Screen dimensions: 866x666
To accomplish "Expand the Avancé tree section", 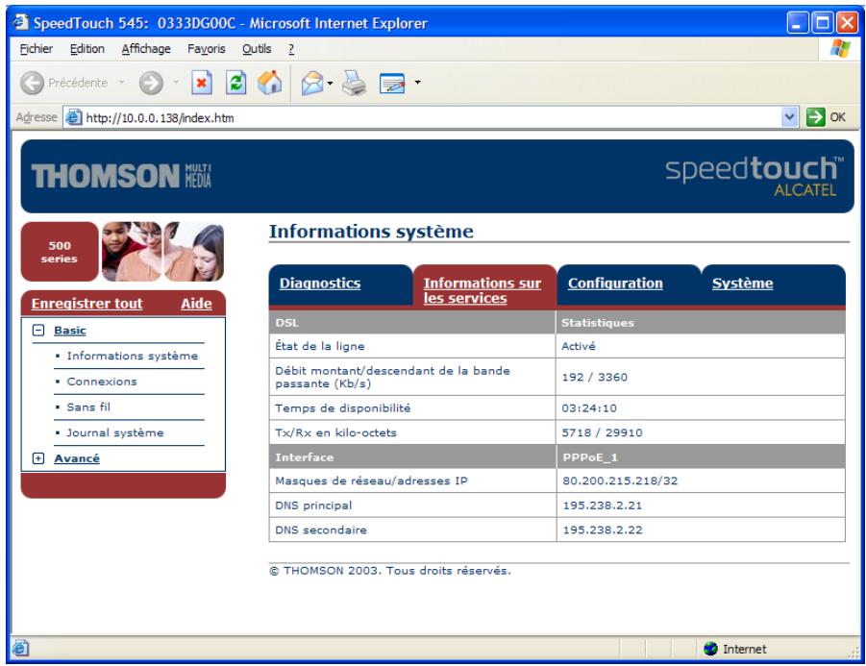I will 38,458.
